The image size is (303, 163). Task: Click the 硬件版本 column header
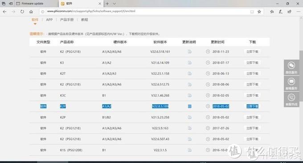[x=120, y=42]
